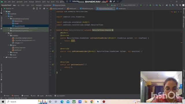Open Task View on the taskbar
This screenshot has height=104, width=185.
[56, 102]
